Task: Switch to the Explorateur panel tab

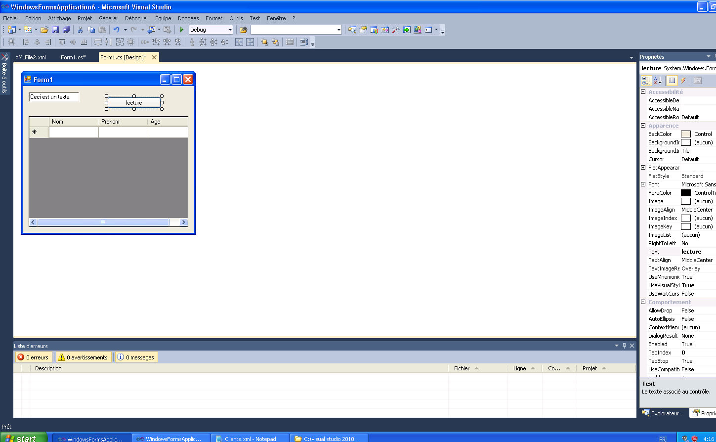Action: (x=663, y=413)
